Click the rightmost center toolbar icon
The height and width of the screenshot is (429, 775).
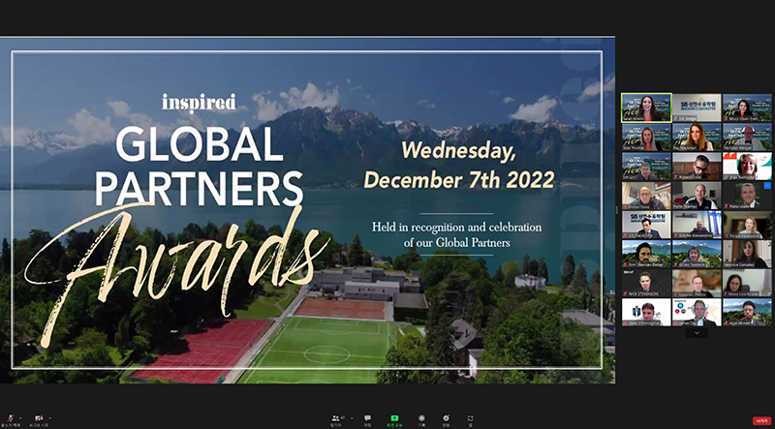(x=470, y=418)
